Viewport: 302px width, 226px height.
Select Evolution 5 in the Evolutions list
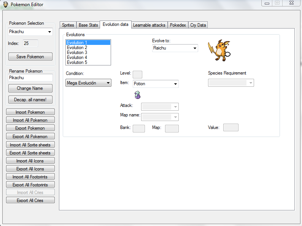[77, 62]
